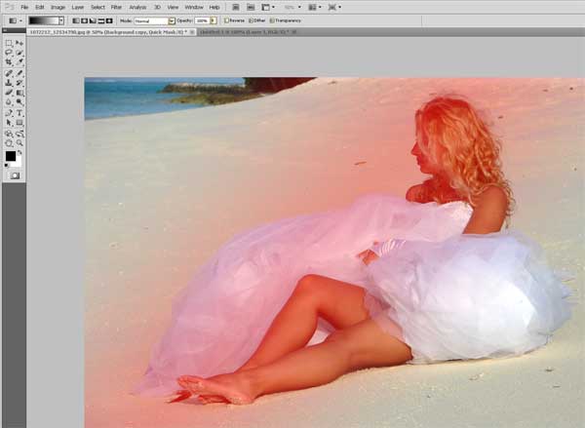Open the foreground color swatch
The image size is (585, 428).
click(x=11, y=156)
